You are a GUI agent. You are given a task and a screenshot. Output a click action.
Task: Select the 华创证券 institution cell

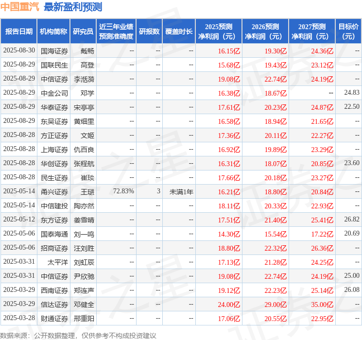54,164
